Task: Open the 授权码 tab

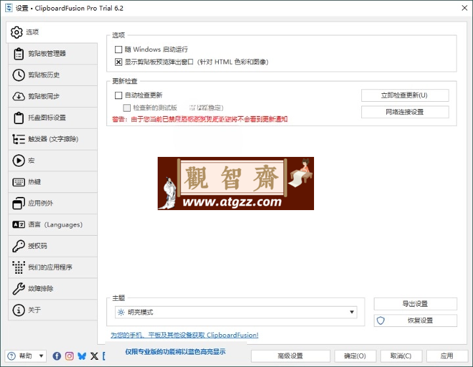Action: pos(53,246)
